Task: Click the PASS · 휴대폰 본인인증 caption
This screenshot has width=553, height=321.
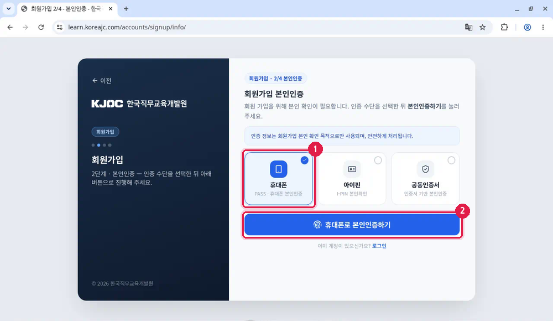Action: [279, 194]
